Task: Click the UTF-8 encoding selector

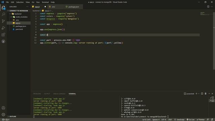Action: pyautogui.click(x=164, y=120)
